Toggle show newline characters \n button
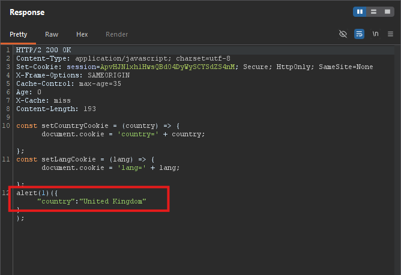Image resolution: width=401 pixels, height=275 pixels. pos(375,34)
